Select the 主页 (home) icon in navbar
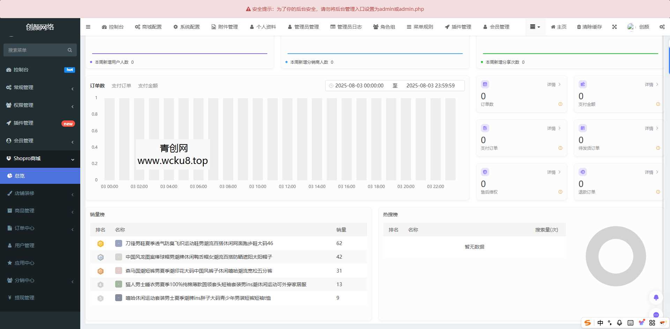The height and width of the screenshot is (329, 670). pos(558,27)
